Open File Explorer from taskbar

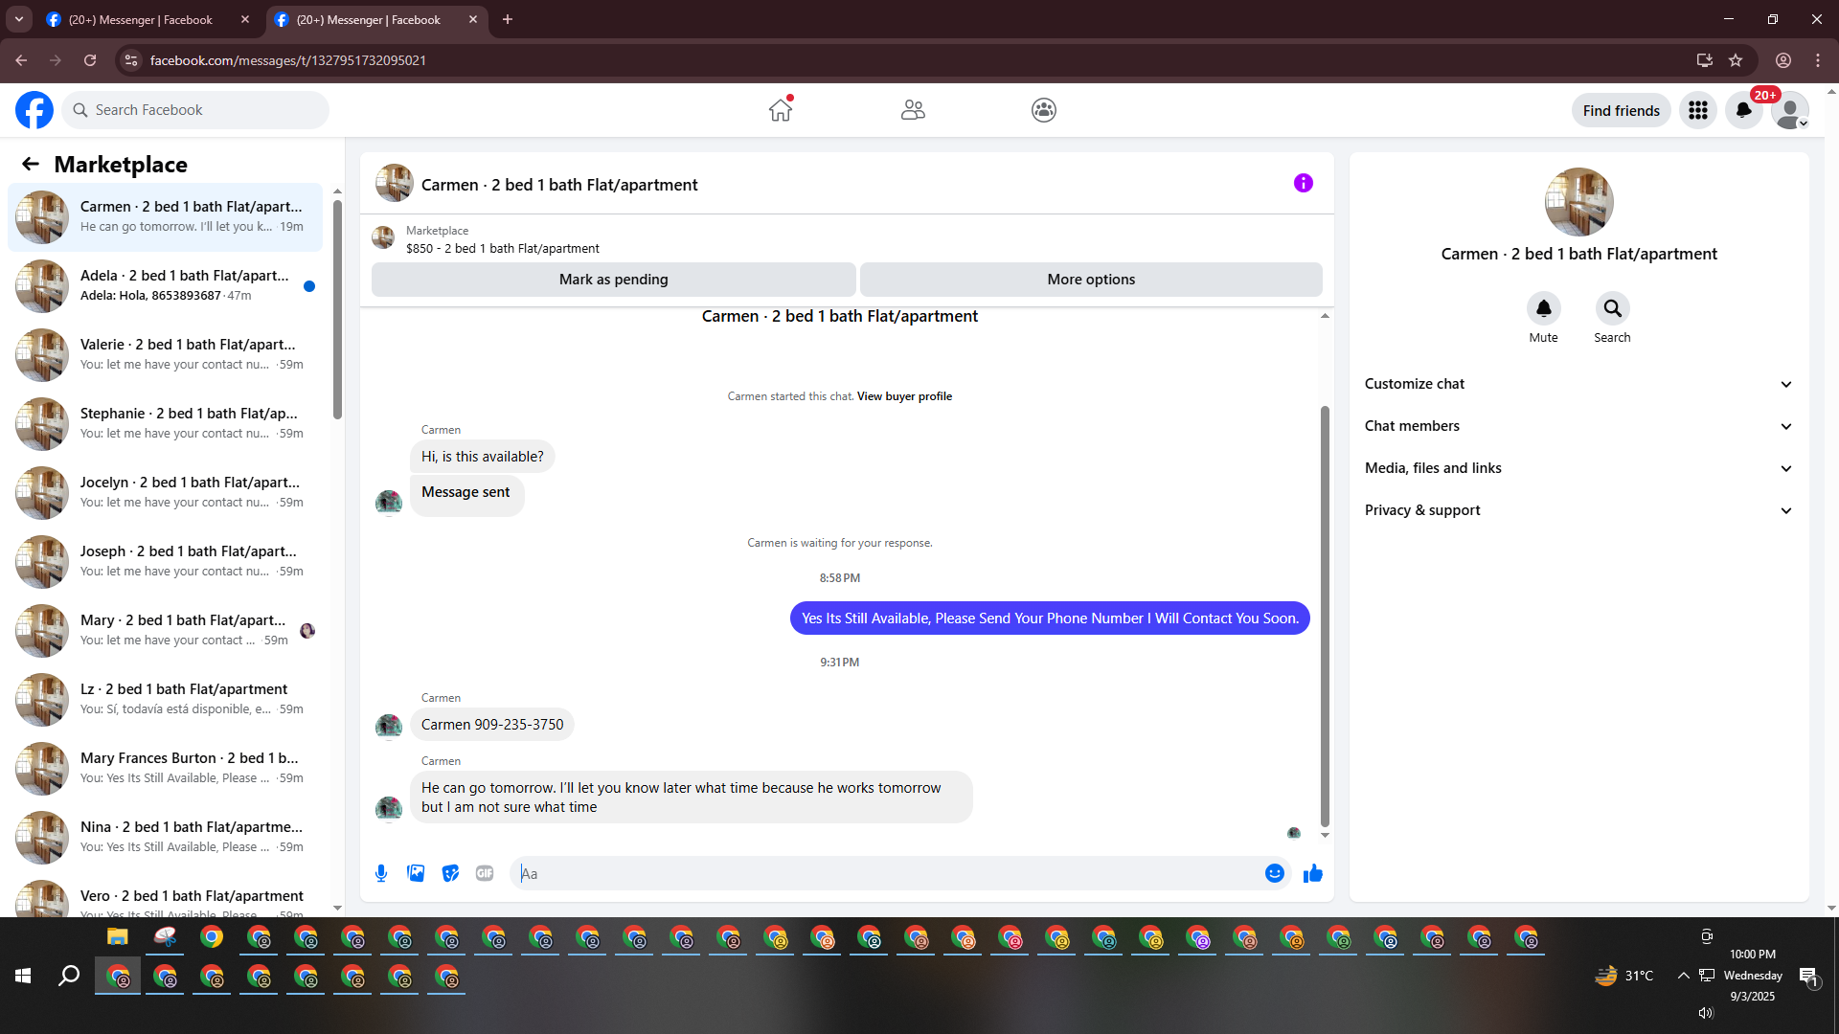tap(118, 937)
